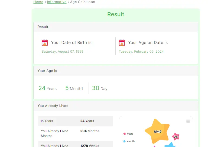Image resolution: width=208 pixels, height=147 pixels.
Task: Toggle the years series legend label
Action: tap(130, 134)
